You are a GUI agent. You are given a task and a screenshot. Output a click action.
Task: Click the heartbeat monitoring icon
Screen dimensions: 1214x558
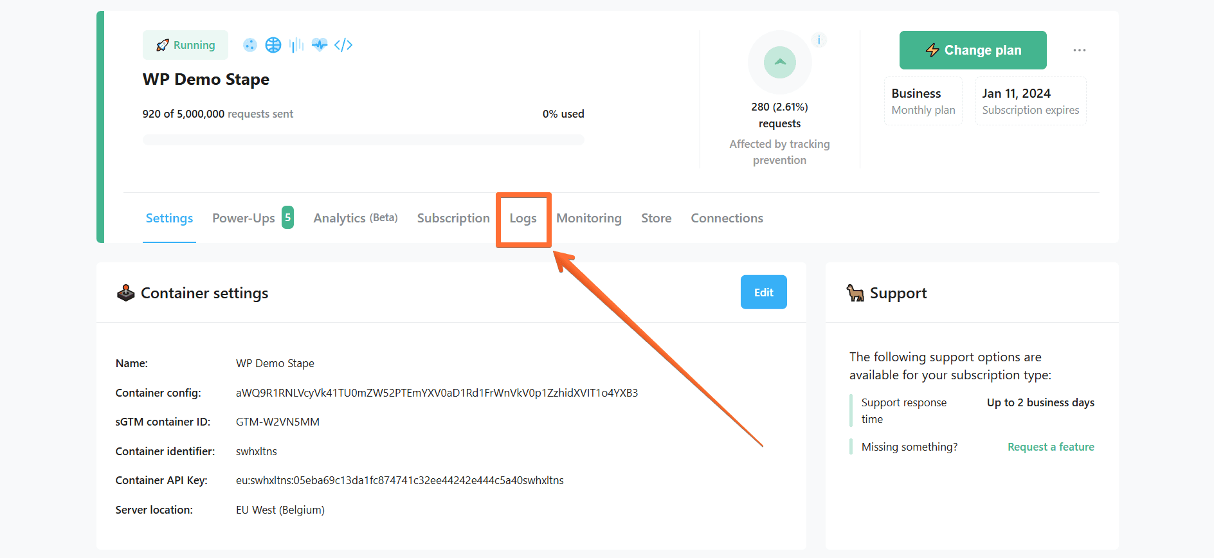point(320,45)
